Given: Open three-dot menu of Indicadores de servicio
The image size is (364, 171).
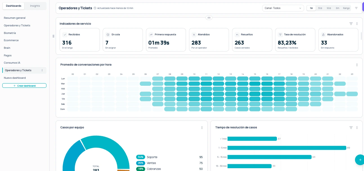Looking at the screenshot, I should [x=357, y=24].
